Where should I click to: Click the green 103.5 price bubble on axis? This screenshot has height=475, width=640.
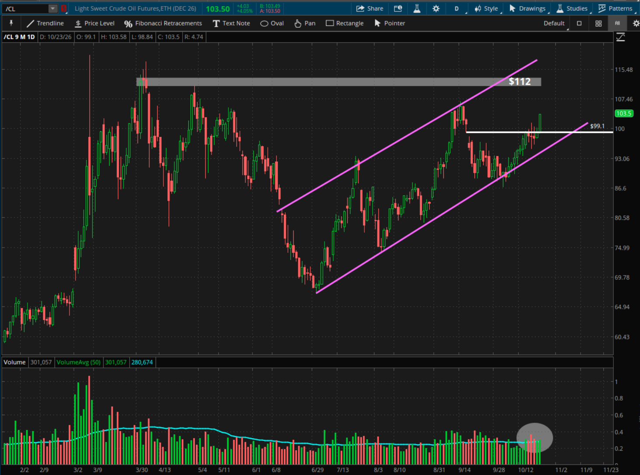click(624, 113)
